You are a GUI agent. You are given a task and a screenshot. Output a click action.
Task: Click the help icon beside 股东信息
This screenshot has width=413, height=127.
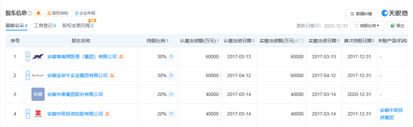point(30,13)
